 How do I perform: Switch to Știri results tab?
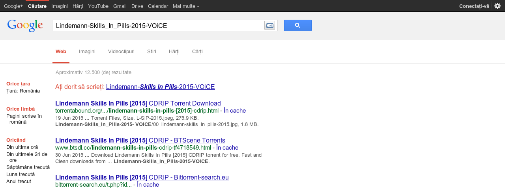151,52
